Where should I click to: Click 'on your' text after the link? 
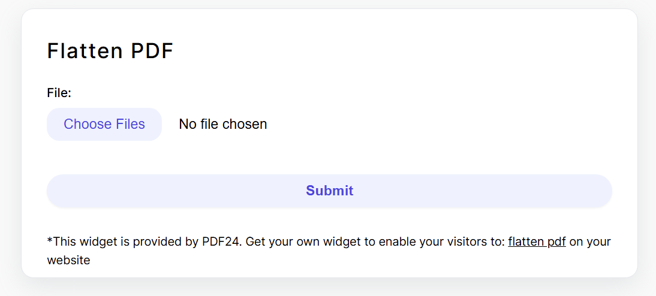pos(590,242)
